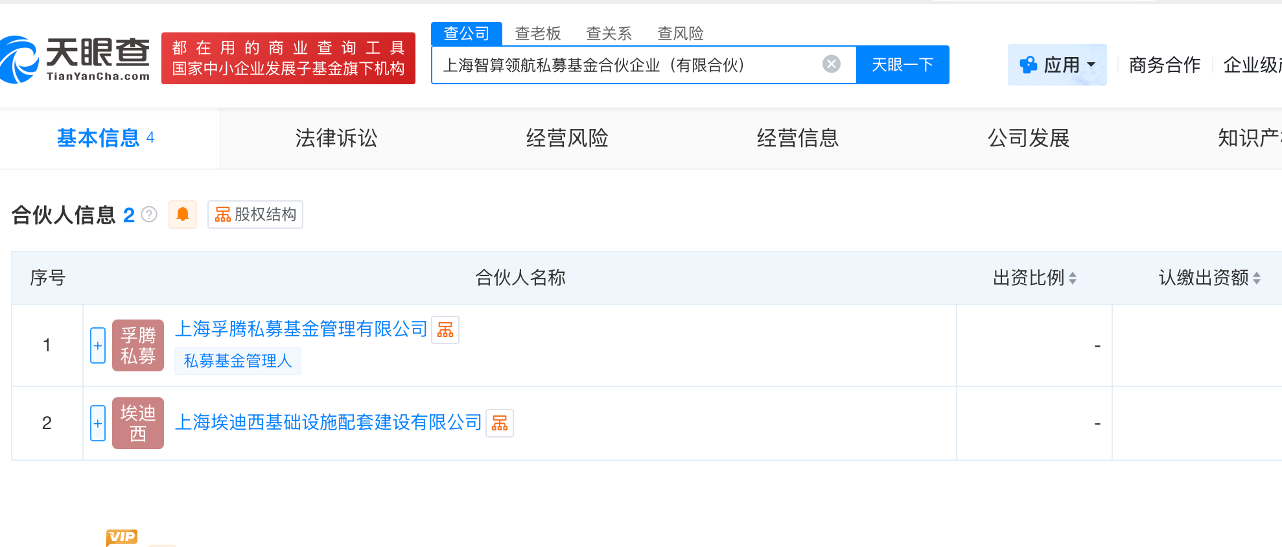This screenshot has height=547, width=1282.
Task: Click the red slogan banner
Action: (x=288, y=58)
